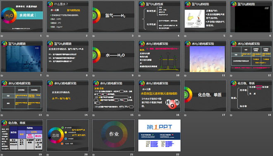This screenshot has width=273, height=156.
Task: Select slide 21 thumbnail 作业
Action: [x=113, y=135]
